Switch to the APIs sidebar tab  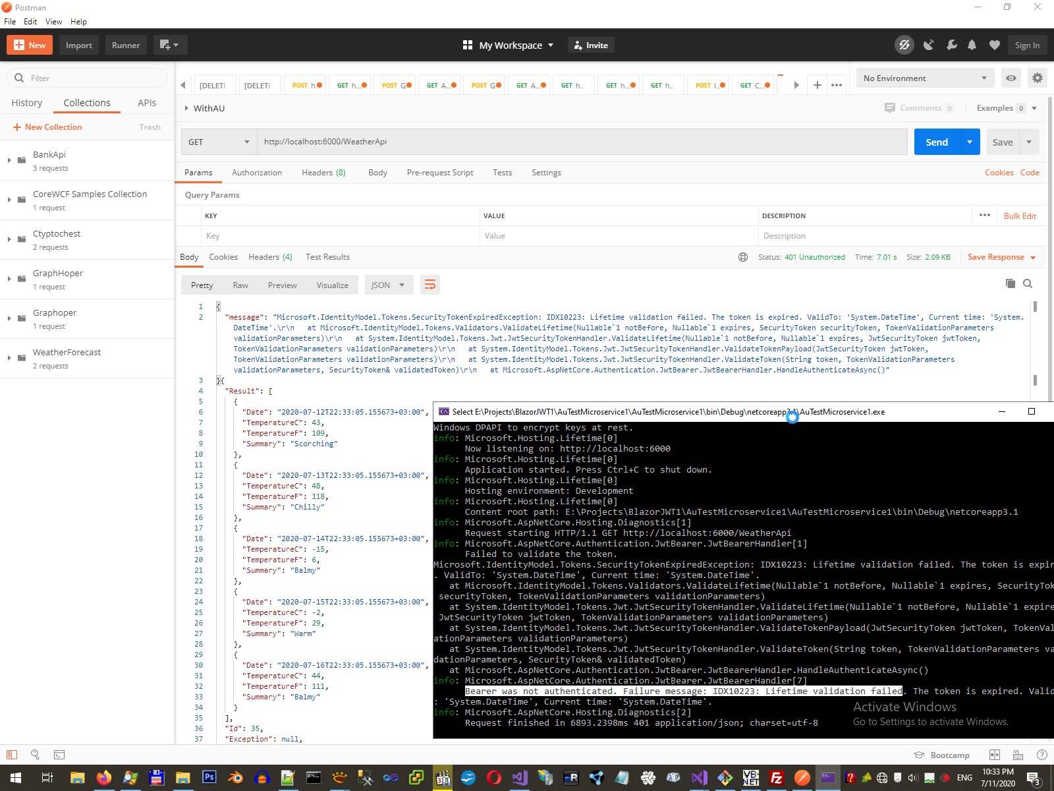pos(147,103)
